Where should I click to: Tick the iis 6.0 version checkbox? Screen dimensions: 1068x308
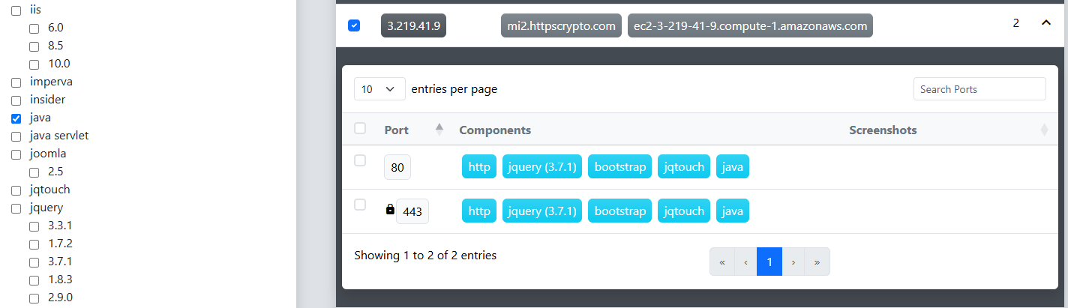click(x=34, y=28)
